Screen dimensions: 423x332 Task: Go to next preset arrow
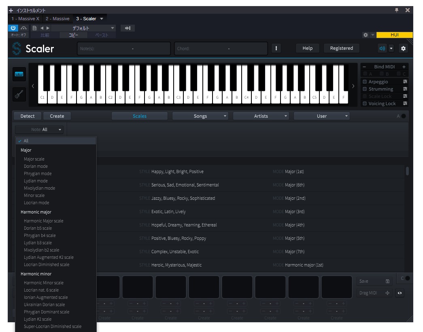tap(48, 28)
